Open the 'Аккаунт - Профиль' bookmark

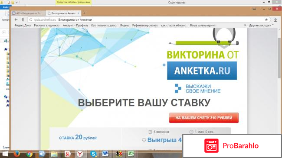(x=75, y=26)
